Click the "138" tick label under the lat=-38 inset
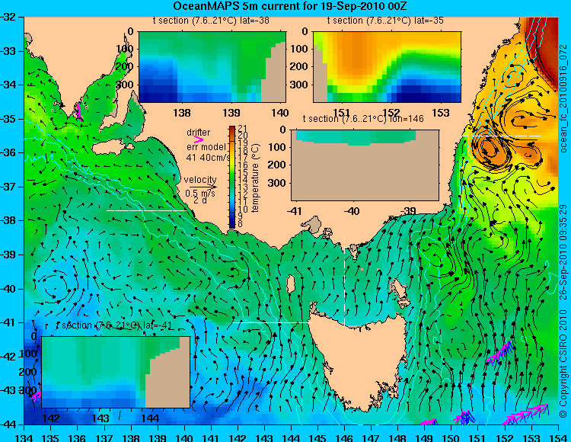This screenshot has width=571, height=442. coord(182,113)
